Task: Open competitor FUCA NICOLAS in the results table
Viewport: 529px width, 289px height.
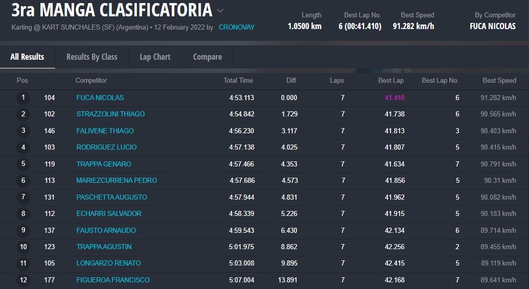Action: pos(100,98)
